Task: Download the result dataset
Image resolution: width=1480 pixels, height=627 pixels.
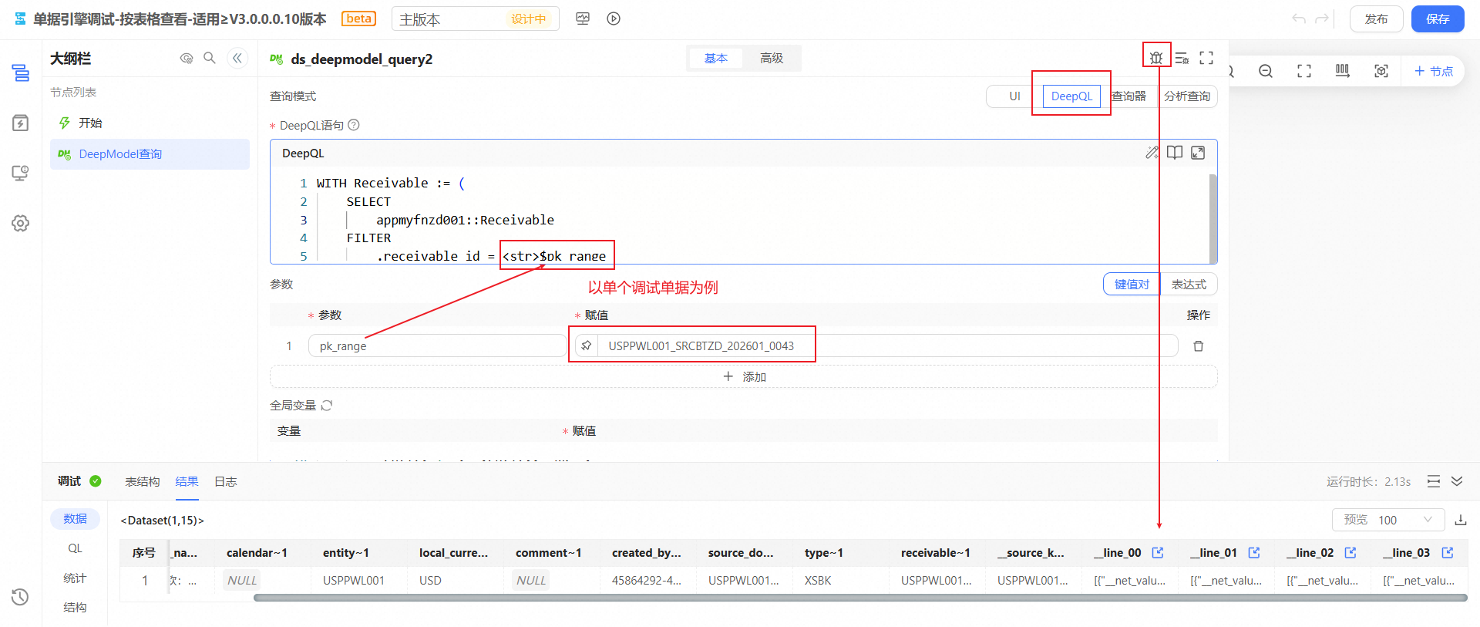Action: click(x=1460, y=520)
